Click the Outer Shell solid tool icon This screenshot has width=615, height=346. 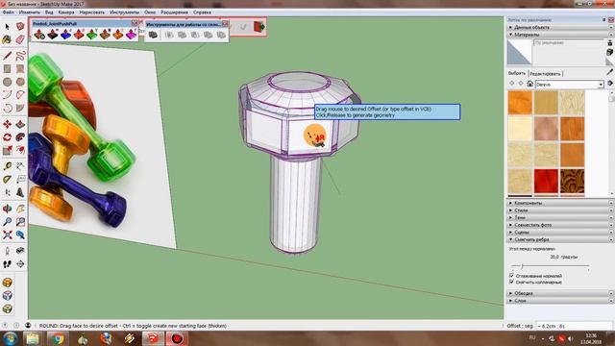click(153, 35)
